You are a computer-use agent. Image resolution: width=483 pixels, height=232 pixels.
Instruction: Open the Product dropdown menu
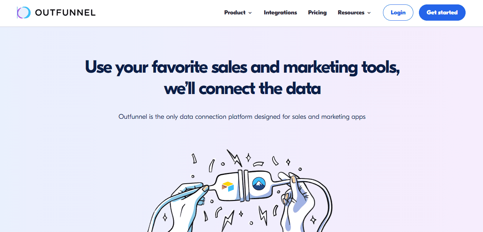click(x=235, y=12)
